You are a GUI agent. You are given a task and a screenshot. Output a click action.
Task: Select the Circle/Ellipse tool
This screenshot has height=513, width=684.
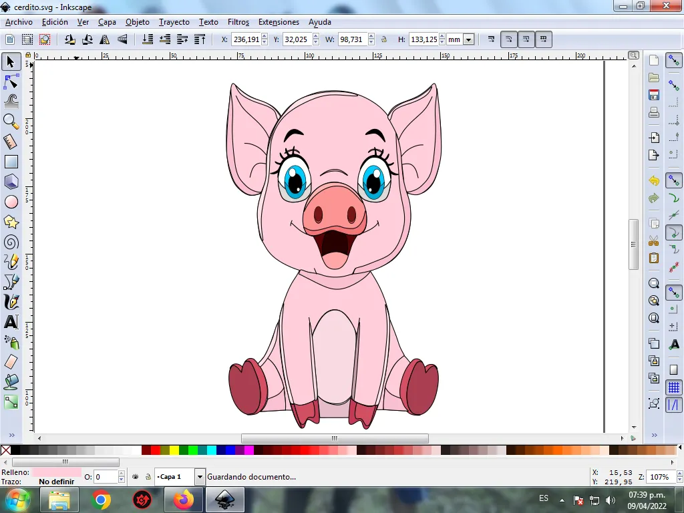click(11, 202)
